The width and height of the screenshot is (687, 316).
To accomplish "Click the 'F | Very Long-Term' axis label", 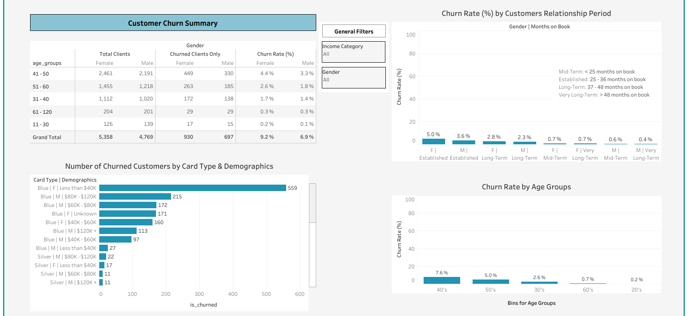I will click(585, 154).
